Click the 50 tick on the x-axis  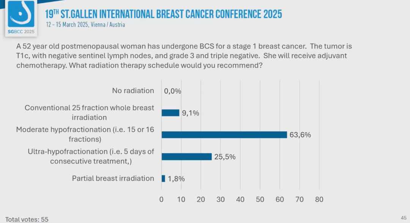click(260, 199)
